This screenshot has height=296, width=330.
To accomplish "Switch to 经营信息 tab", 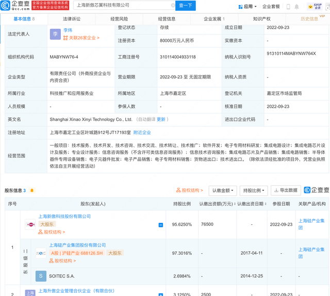I will 167,19.
